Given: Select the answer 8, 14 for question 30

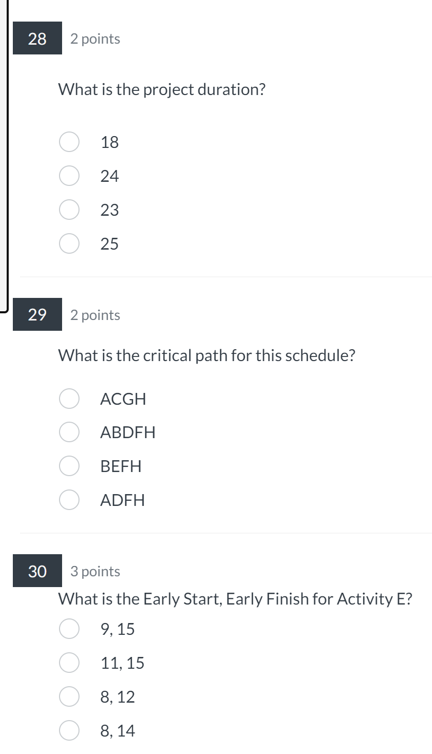Looking at the screenshot, I should (69, 730).
